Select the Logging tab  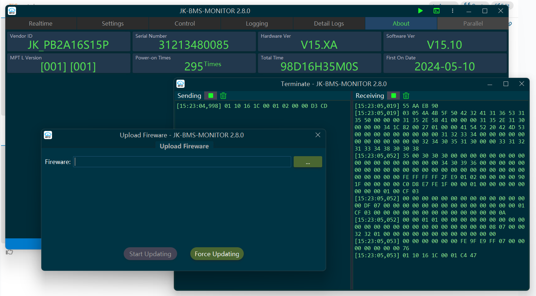point(257,23)
